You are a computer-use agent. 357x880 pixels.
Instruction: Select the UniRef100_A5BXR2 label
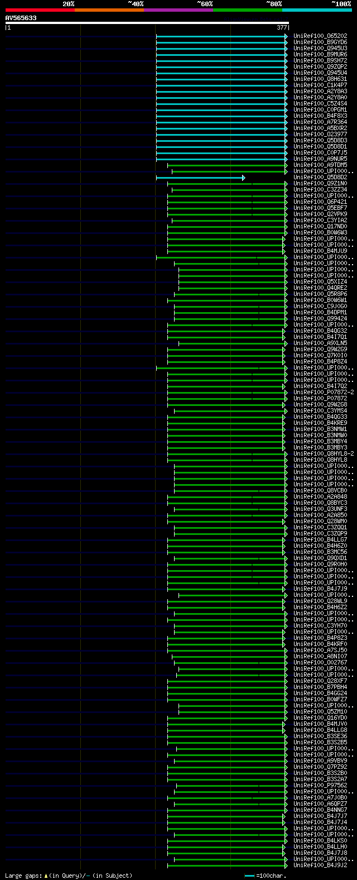click(320, 128)
